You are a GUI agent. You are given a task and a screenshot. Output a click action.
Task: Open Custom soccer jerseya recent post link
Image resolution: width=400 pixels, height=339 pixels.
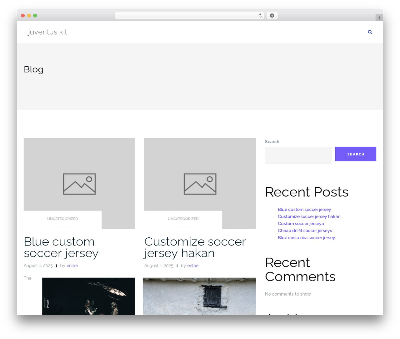point(301,224)
